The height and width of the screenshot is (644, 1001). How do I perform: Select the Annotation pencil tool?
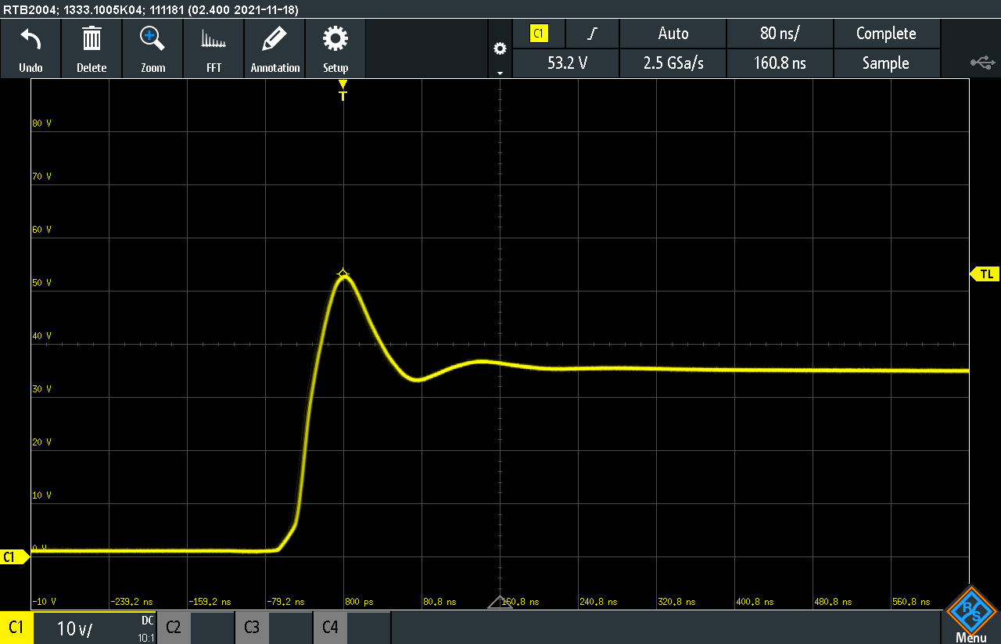(x=274, y=39)
